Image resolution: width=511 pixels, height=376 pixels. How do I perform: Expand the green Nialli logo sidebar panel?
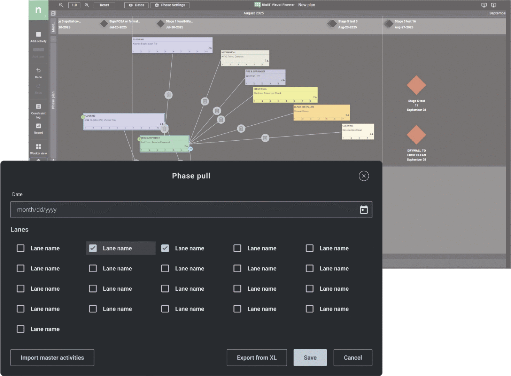[x=45, y=16]
